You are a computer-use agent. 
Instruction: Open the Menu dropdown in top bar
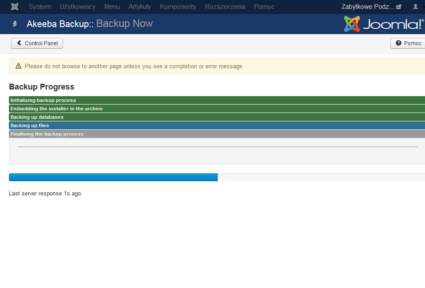click(112, 7)
